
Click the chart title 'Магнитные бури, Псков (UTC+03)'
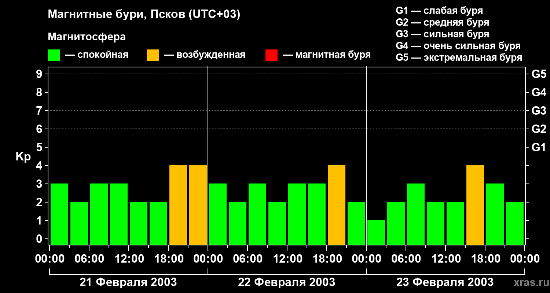click(x=144, y=15)
